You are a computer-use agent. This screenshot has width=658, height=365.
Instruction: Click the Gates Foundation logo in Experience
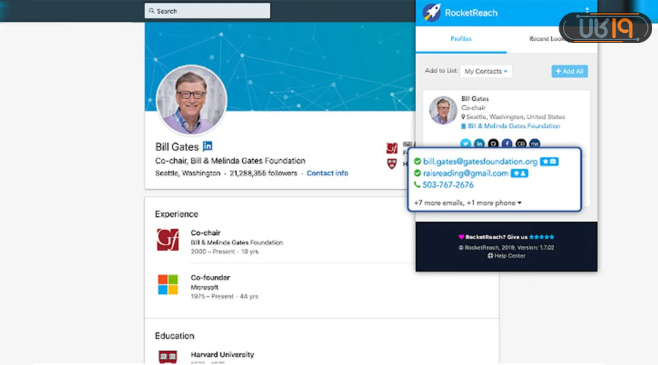(167, 239)
